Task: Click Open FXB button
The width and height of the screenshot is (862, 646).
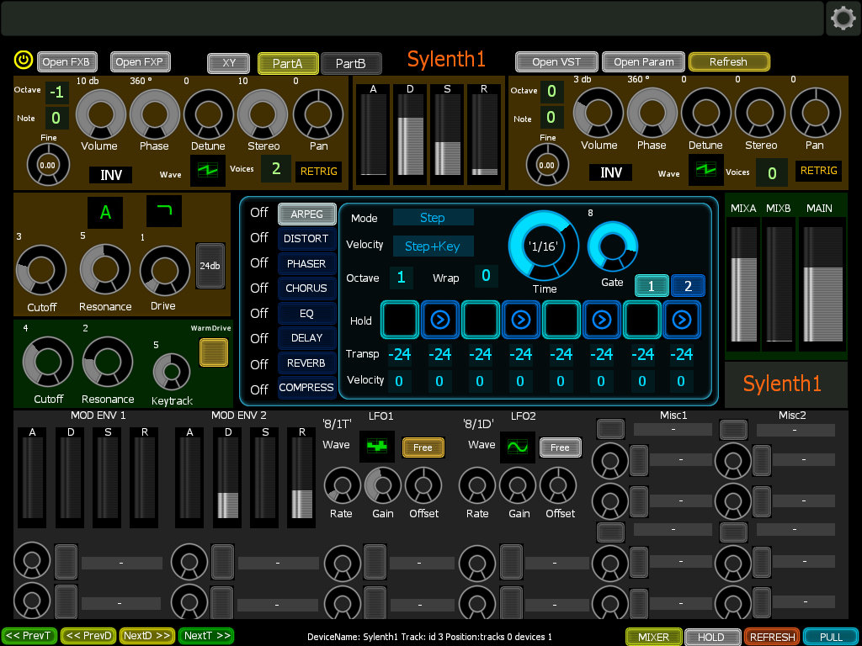Action: (67, 61)
